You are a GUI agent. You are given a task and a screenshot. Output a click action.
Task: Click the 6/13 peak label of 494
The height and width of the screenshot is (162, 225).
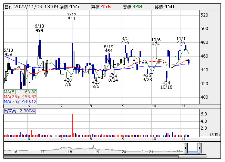[39, 30]
